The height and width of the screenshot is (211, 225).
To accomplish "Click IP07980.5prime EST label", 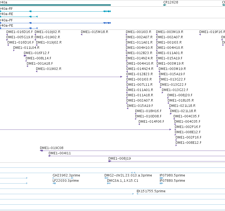I will point(172,175).
